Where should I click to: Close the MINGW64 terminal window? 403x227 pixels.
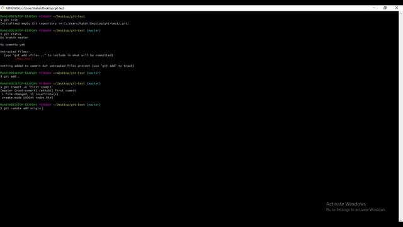click(x=397, y=8)
